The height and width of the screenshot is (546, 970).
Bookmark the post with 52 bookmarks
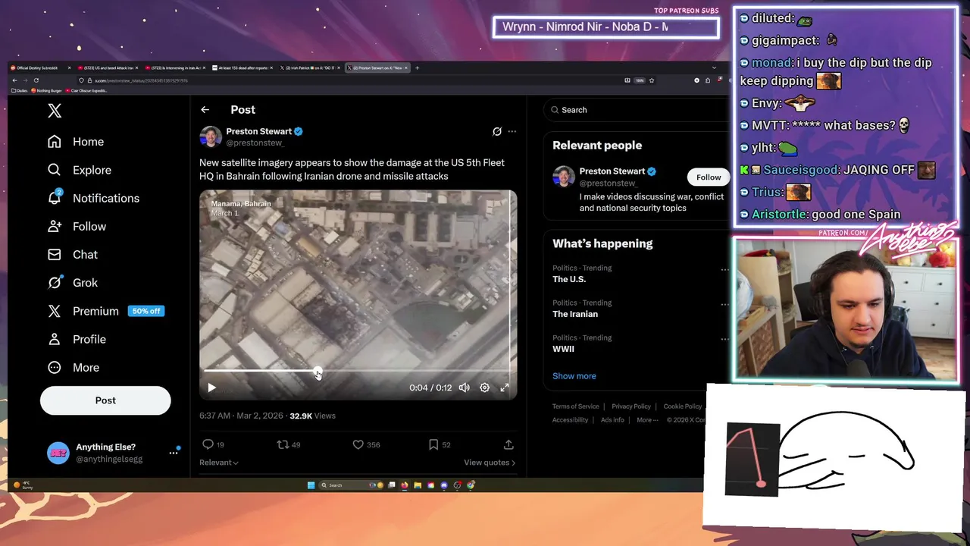[x=433, y=444]
